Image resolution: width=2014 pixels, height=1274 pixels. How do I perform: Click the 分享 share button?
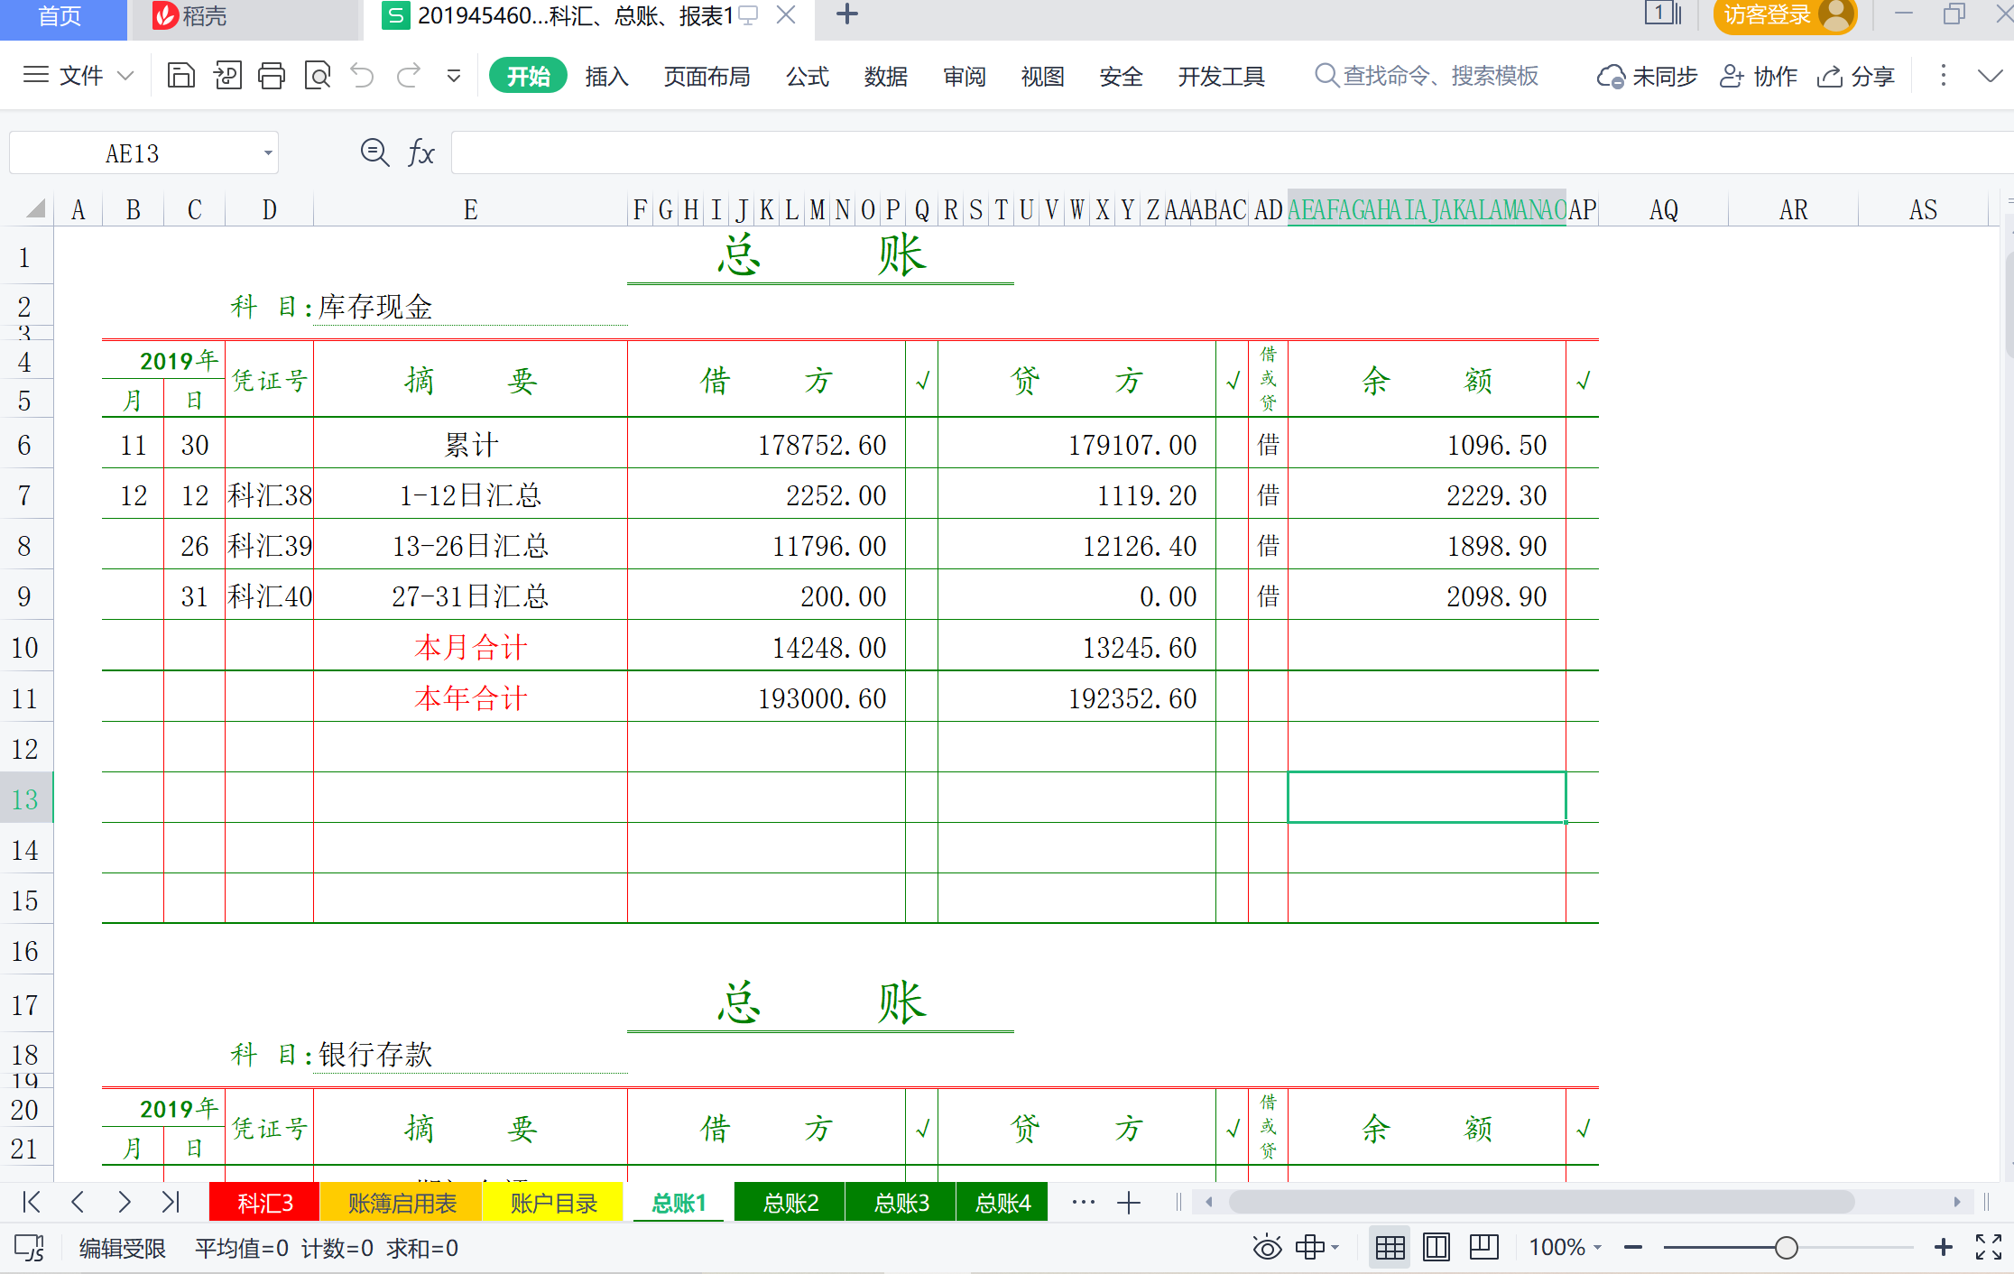[1857, 77]
